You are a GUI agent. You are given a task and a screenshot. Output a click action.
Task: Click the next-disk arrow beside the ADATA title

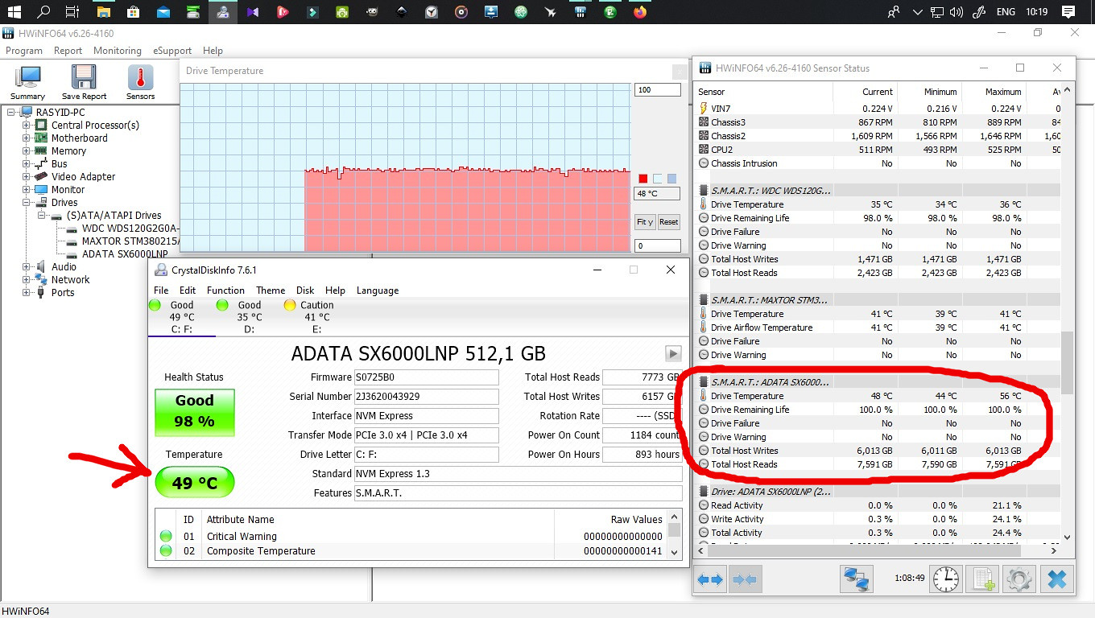pos(673,353)
